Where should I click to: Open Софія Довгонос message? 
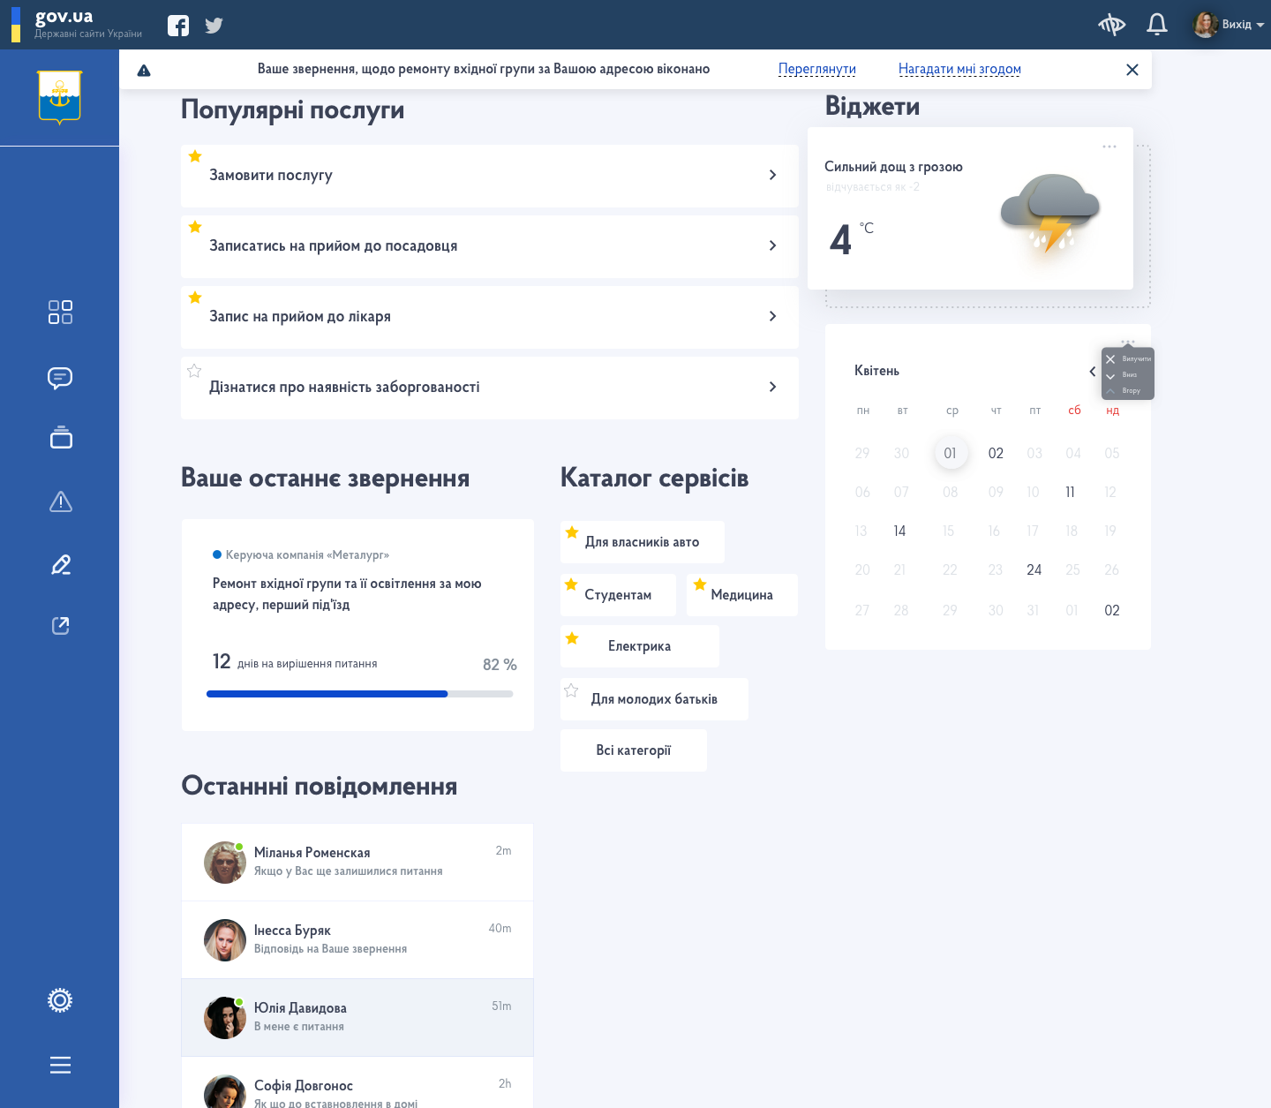[357, 1082]
